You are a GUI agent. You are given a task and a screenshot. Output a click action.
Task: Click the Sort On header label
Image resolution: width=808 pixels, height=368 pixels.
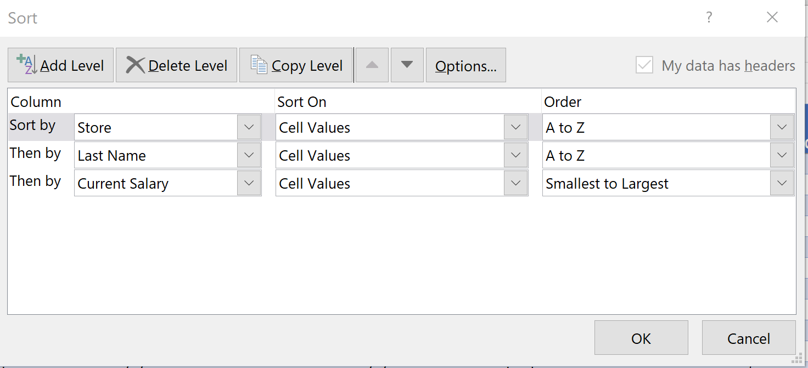coord(302,102)
